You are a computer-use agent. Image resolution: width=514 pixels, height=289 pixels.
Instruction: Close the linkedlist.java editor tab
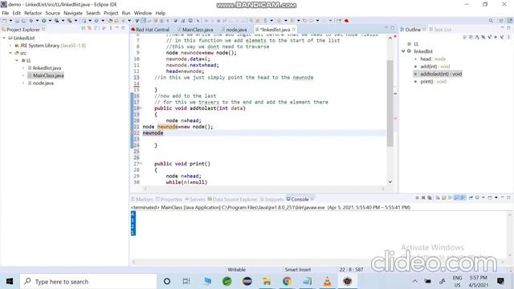[294, 29]
